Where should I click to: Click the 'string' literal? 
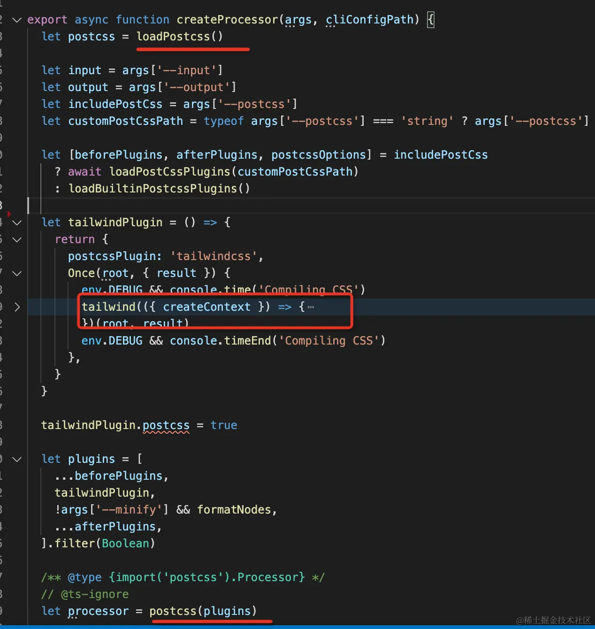pos(427,121)
